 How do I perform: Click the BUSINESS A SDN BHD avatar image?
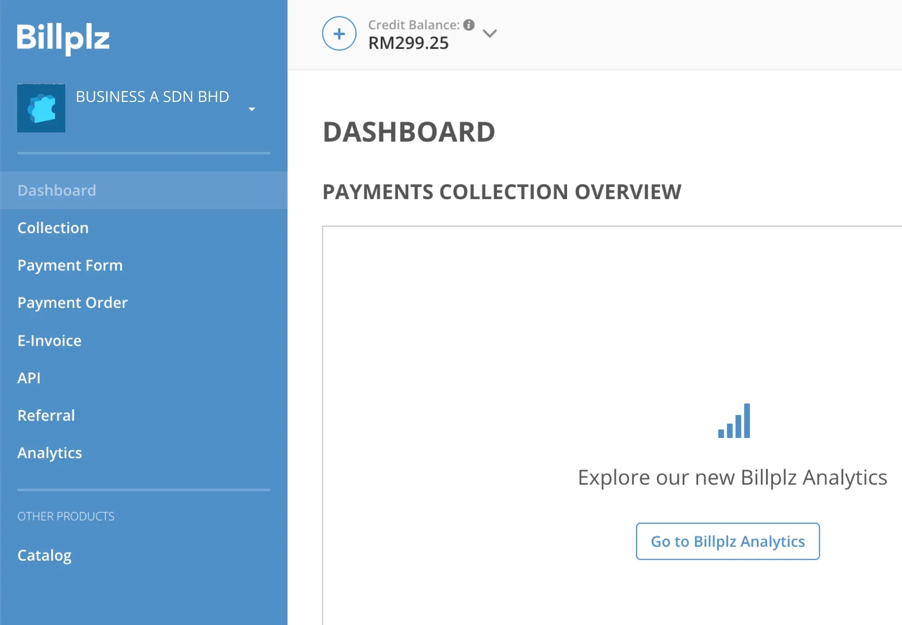41,108
